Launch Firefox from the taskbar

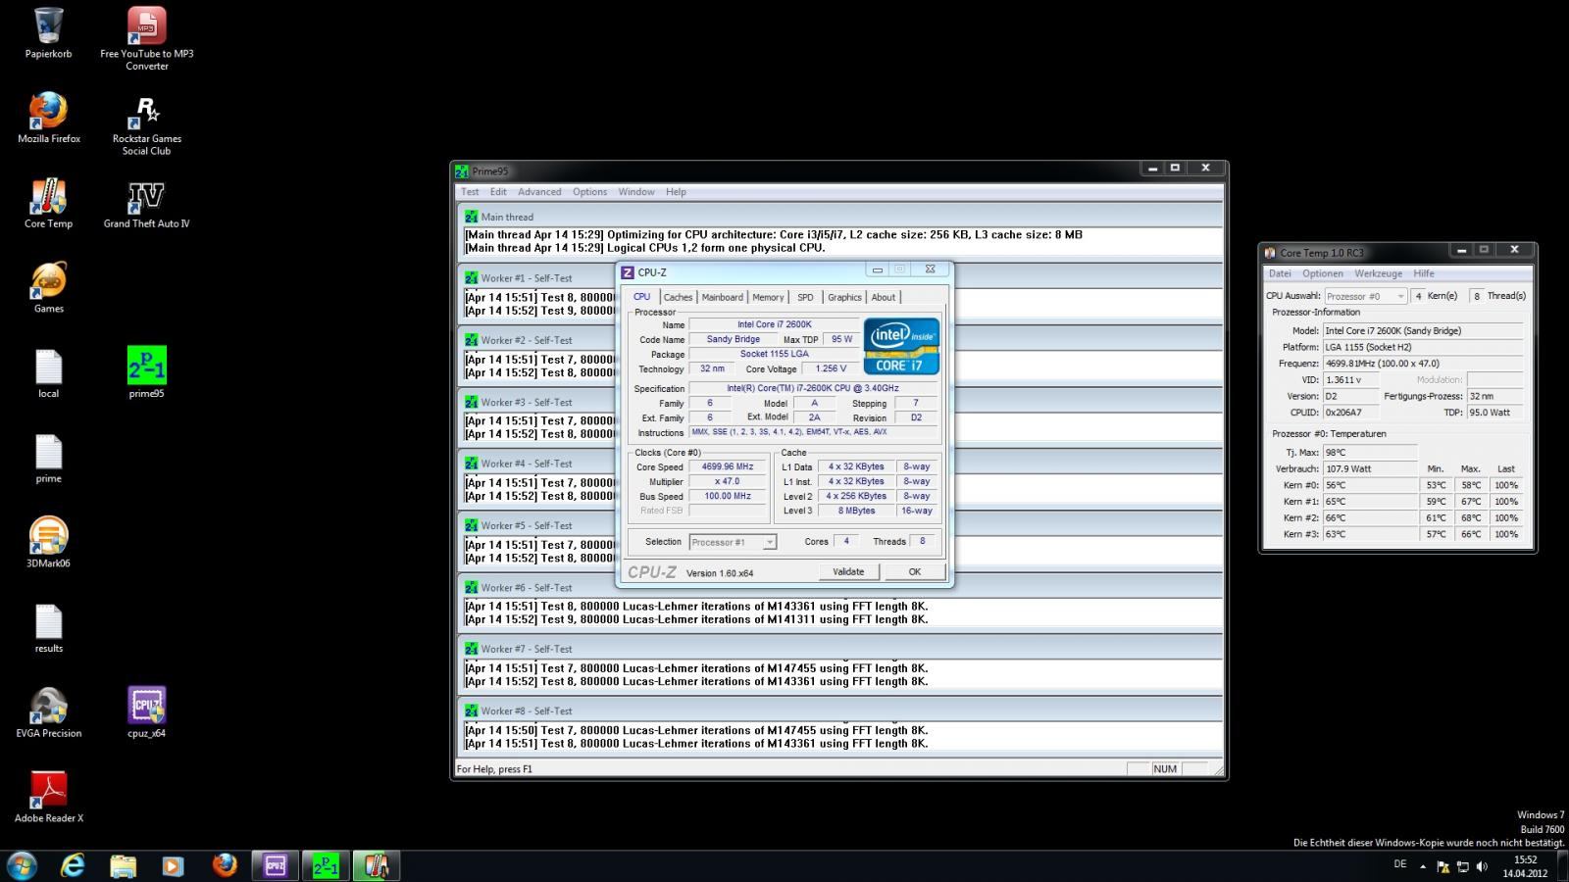tap(225, 865)
